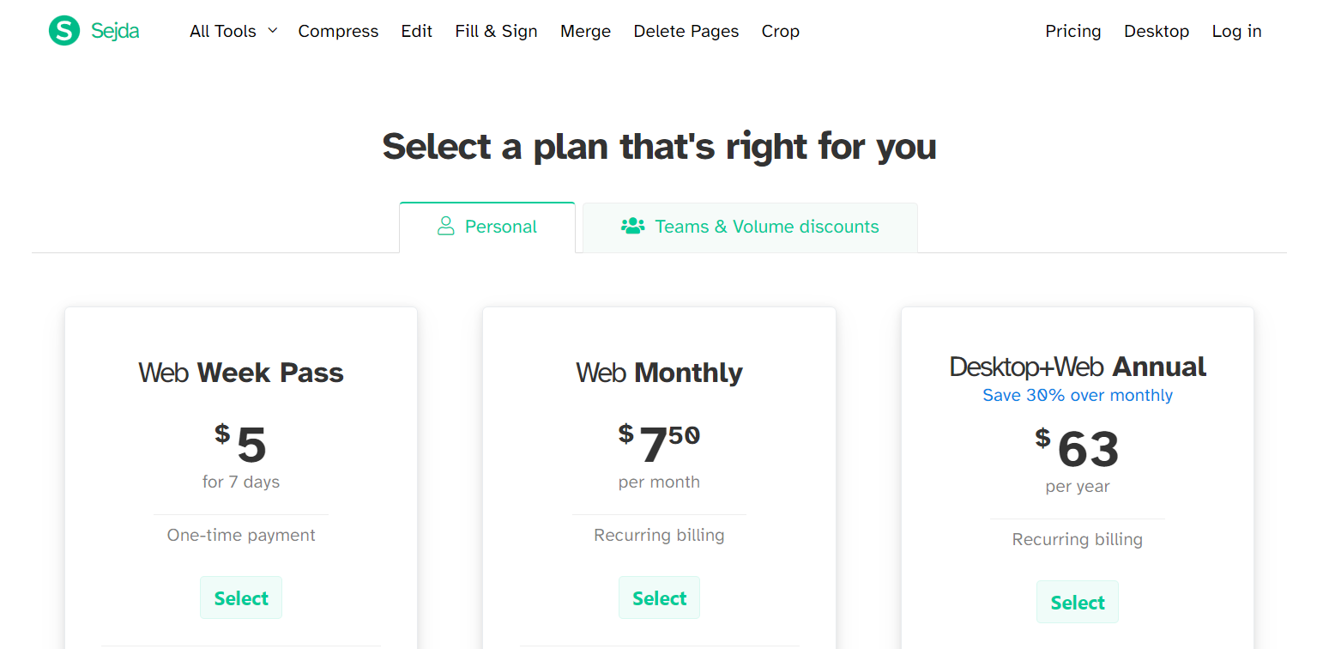
Task: Open the Edit tool from navigation
Action: coord(417,31)
